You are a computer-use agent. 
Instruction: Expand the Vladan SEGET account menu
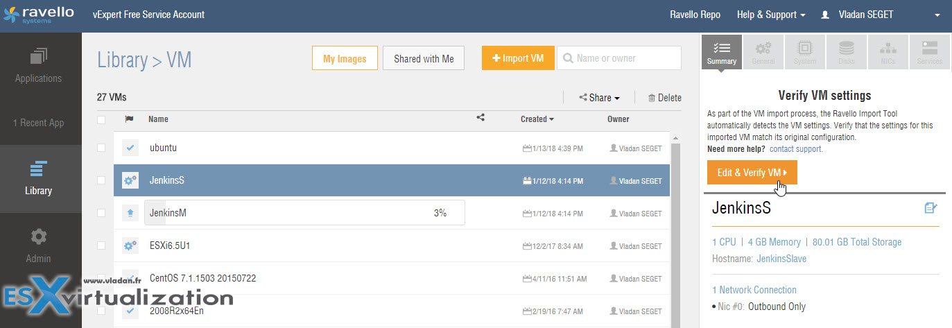(937, 15)
